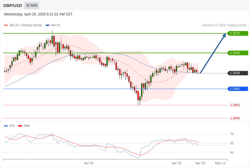This screenshot has height=168, width=249.
Task: Click the RSI 70 overbought level label
Action: click(x=232, y=134)
